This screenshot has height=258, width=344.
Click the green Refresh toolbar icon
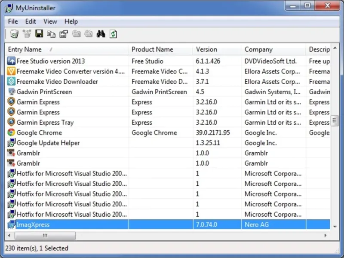(113, 34)
